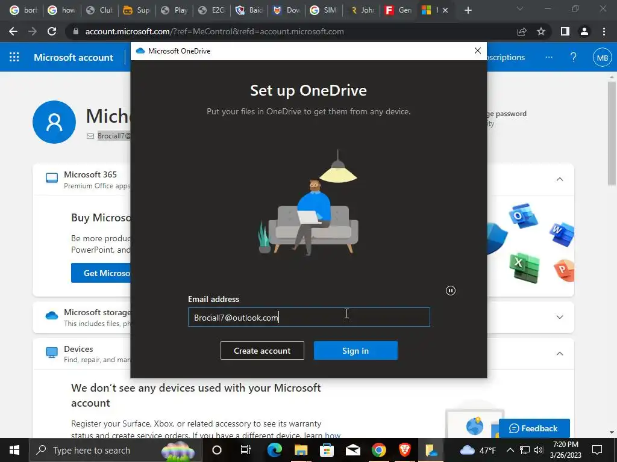The height and width of the screenshot is (462, 617).
Task: Switch to the 'Clut' browser tab
Action: 99,11
